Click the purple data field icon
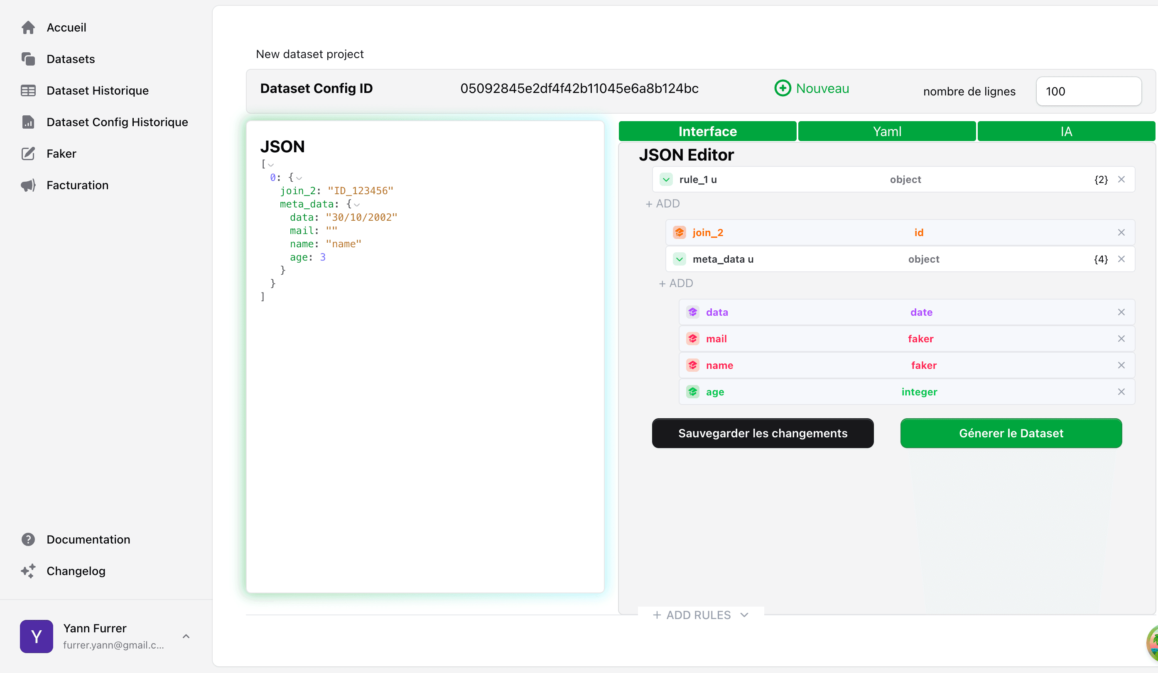The width and height of the screenshot is (1158, 673). click(692, 312)
